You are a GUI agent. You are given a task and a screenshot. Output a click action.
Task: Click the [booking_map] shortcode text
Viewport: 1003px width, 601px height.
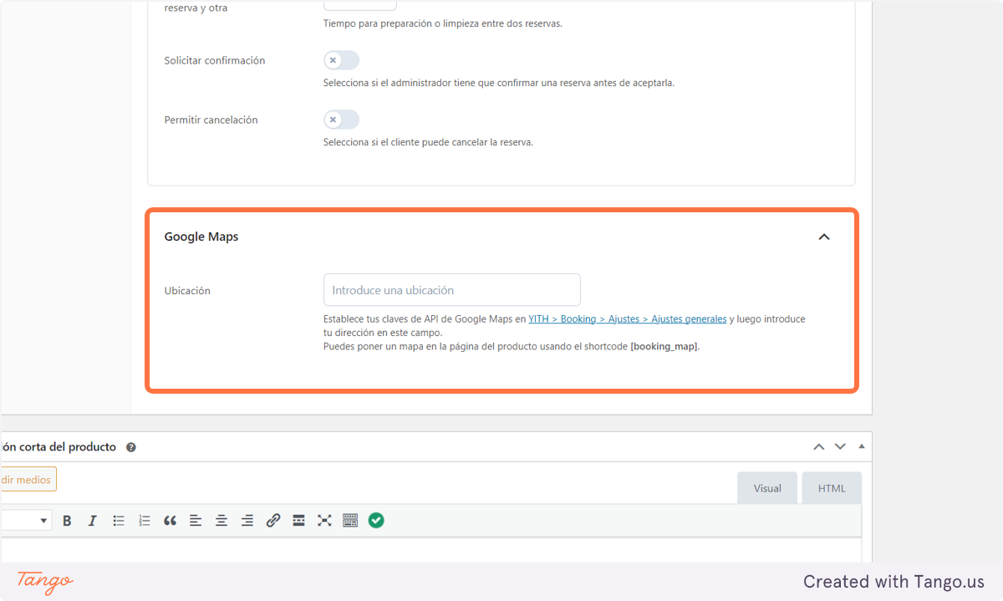pyautogui.click(x=664, y=346)
